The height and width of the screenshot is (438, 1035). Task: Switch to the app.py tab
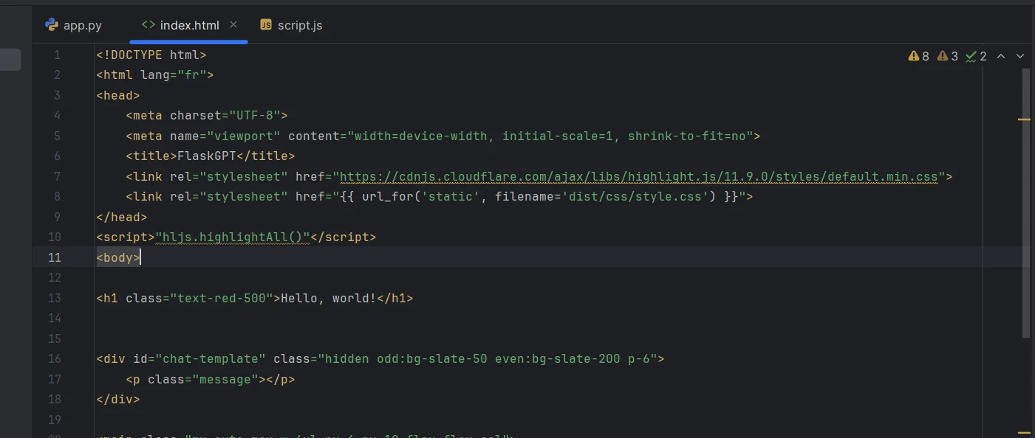[82, 25]
